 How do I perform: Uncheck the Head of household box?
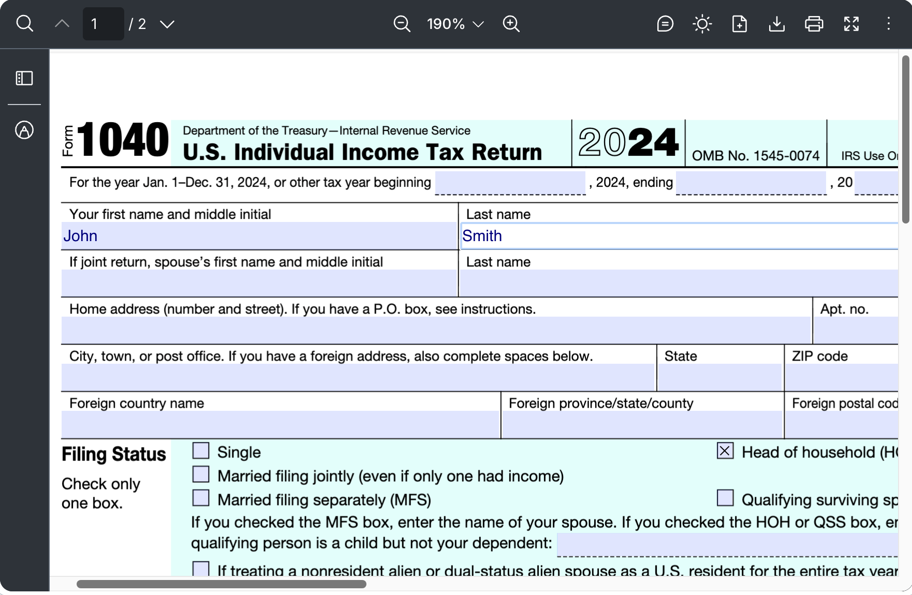(725, 451)
